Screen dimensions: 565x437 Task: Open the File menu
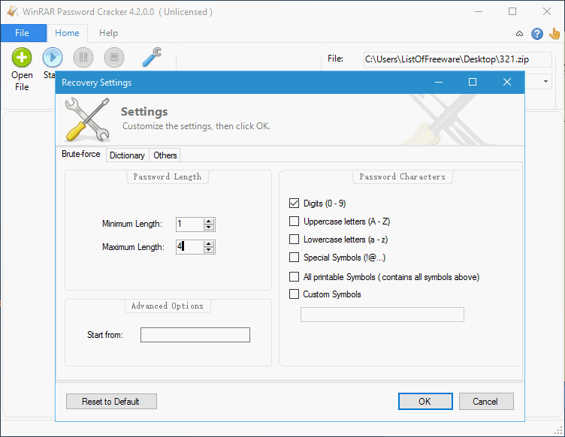23,33
